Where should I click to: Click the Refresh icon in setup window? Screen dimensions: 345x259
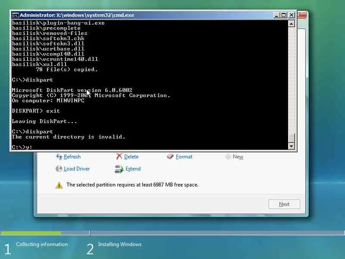coord(59,157)
